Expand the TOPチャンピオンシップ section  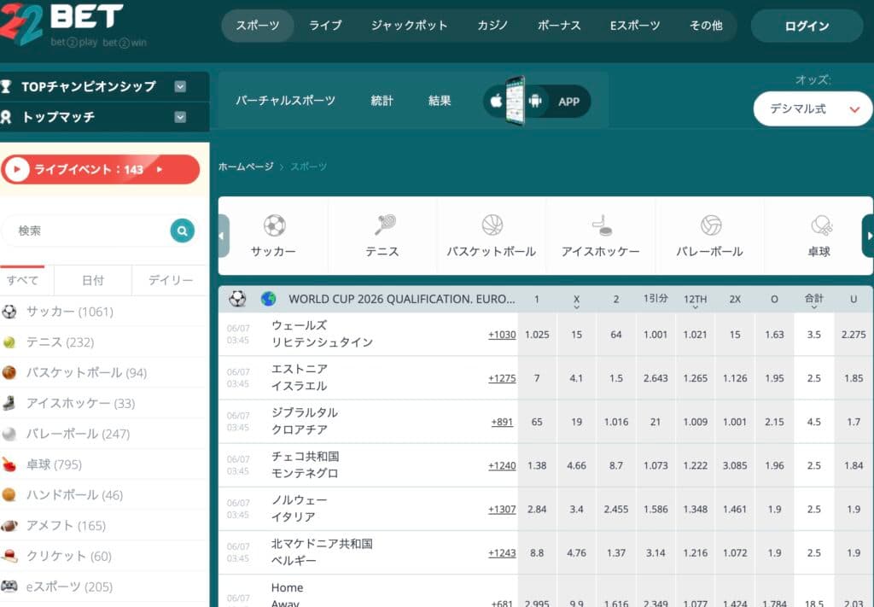[180, 86]
